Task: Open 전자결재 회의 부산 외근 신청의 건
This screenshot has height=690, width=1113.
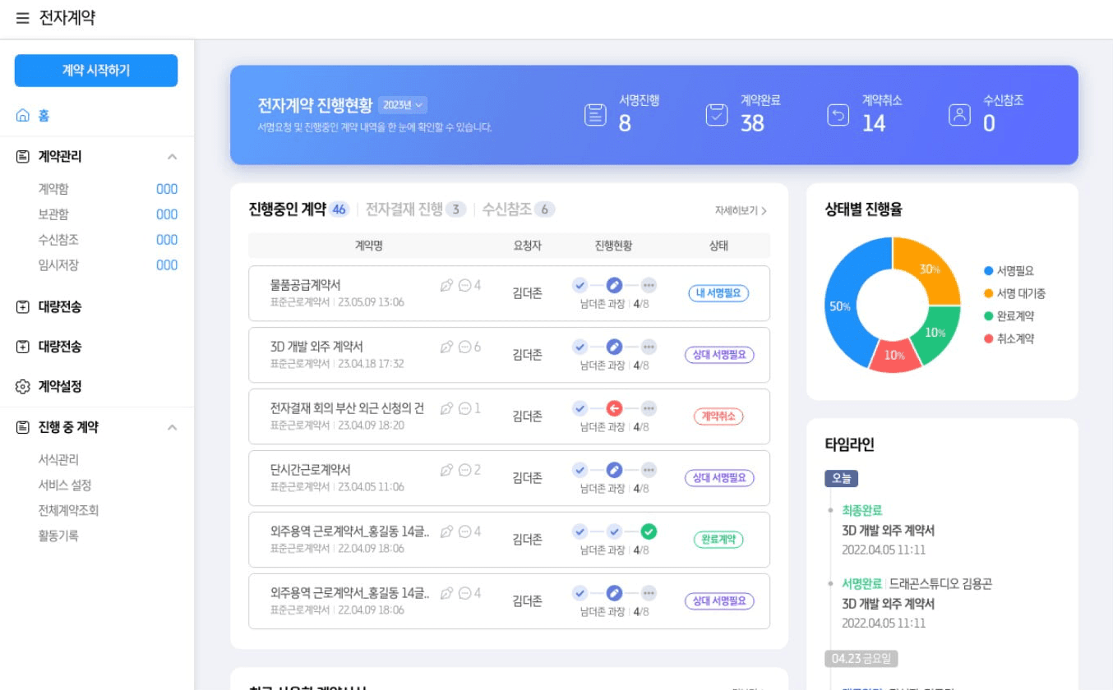Action: (x=347, y=408)
